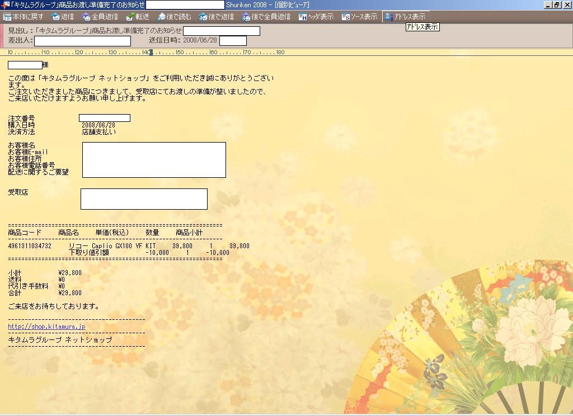This screenshot has width=573, height=416.
Task: Click the 単価(税込) column heading
Action: (x=112, y=232)
